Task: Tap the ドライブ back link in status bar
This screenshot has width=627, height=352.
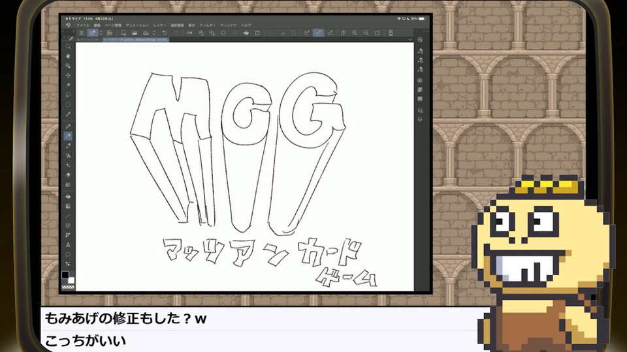Action: click(x=72, y=19)
